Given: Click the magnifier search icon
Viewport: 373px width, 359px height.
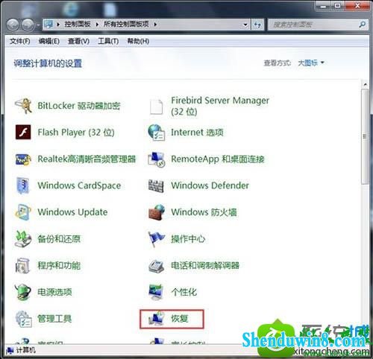Looking at the screenshot, I should (362, 25).
